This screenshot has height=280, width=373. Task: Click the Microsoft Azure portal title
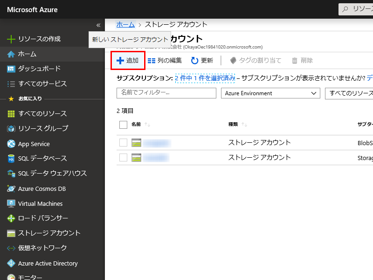click(32, 10)
